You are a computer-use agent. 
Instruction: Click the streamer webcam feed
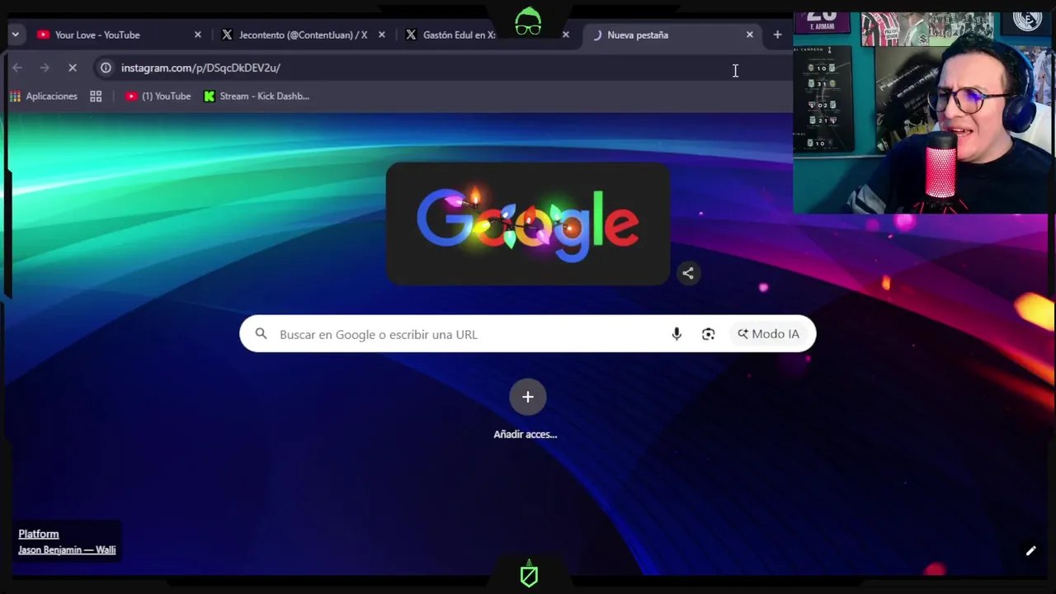point(922,112)
